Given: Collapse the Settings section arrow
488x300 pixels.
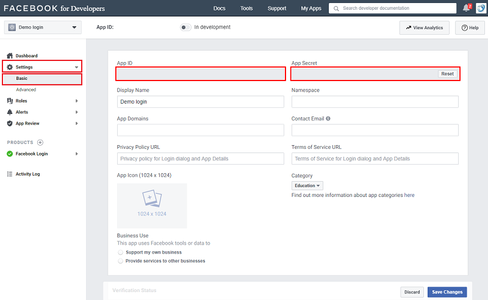Looking at the screenshot, I should (76, 67).
